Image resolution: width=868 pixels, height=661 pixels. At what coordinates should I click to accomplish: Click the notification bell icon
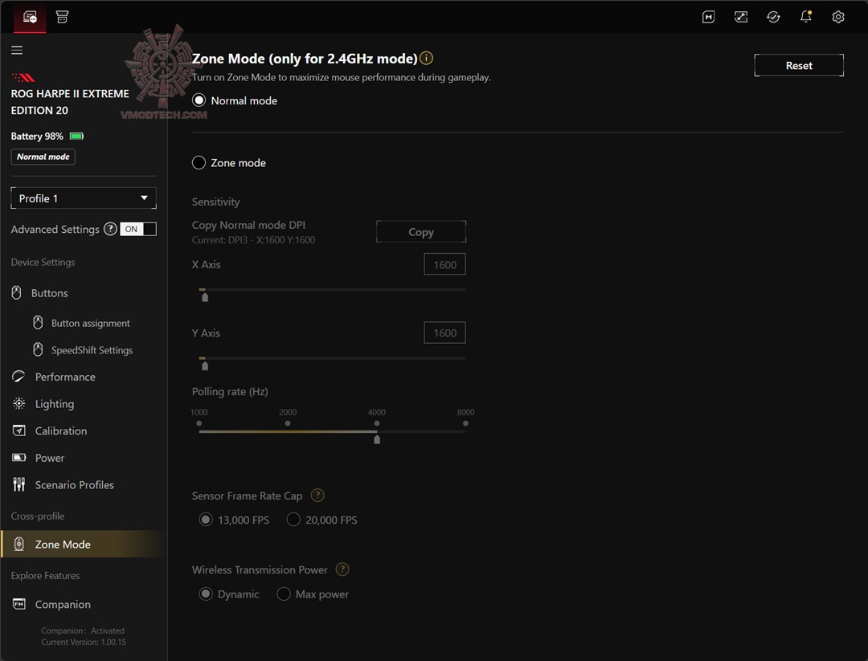806,17
